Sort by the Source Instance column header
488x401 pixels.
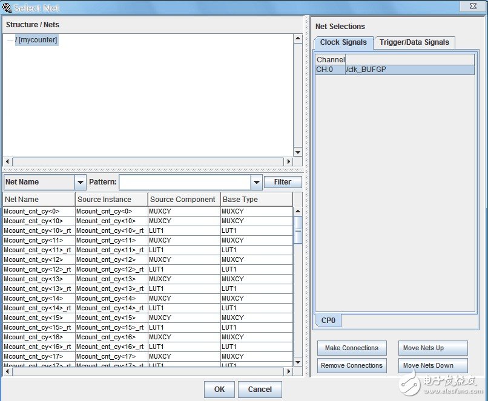111,199
